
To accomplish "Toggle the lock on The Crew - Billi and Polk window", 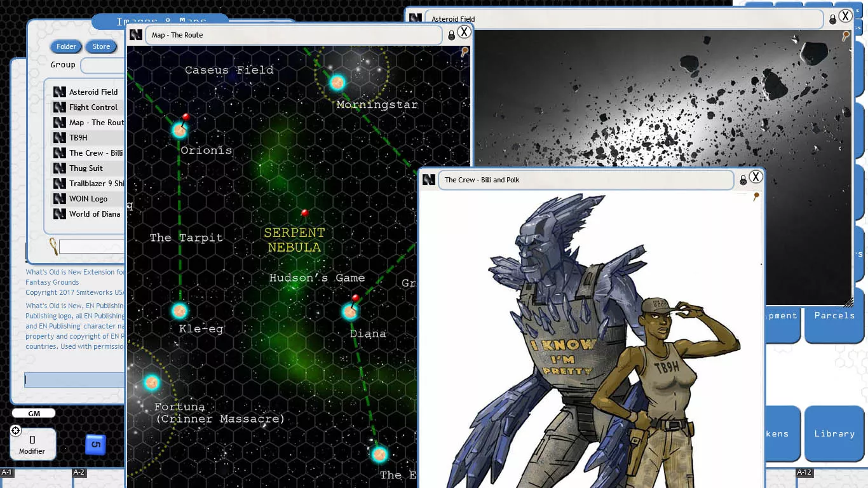I will [x=743, y=180].
